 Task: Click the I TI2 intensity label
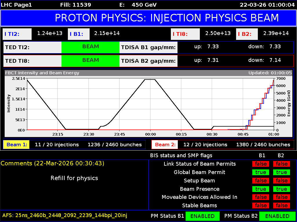[17, 34]
